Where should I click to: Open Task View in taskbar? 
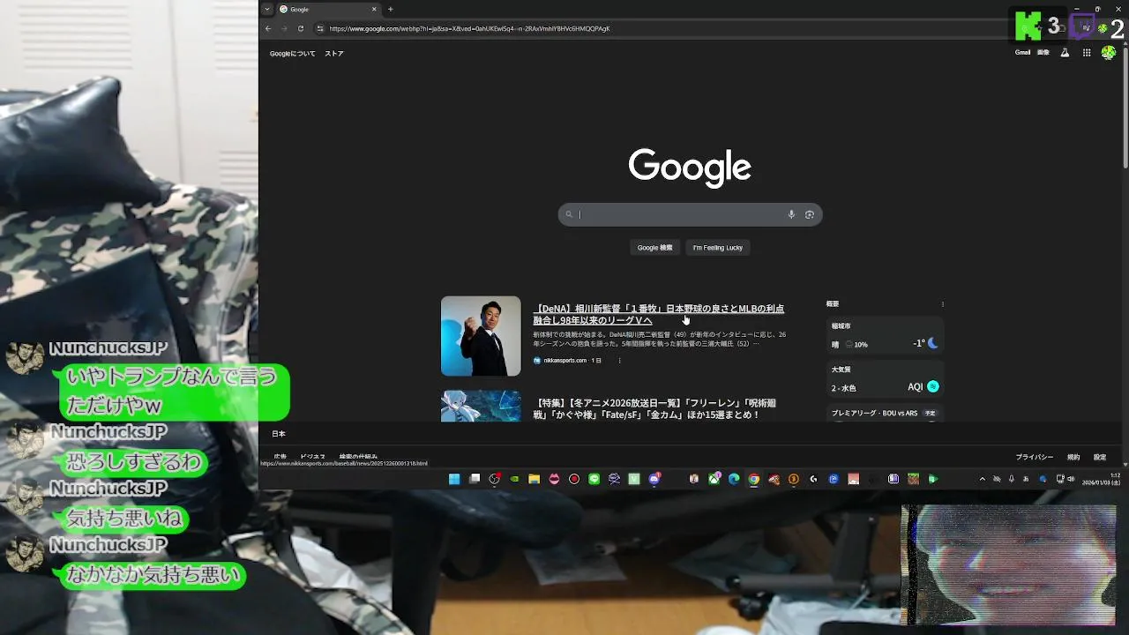475,479
